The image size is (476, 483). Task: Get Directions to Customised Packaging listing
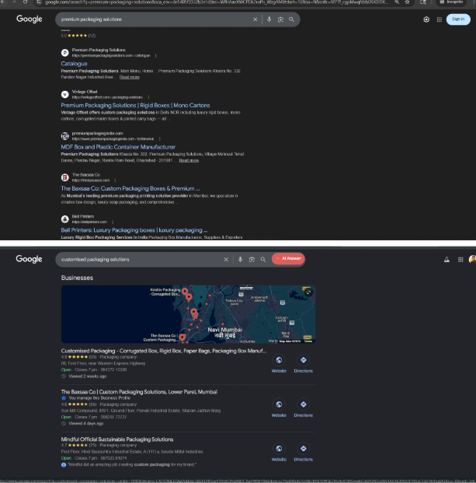(x=303, y=363)
